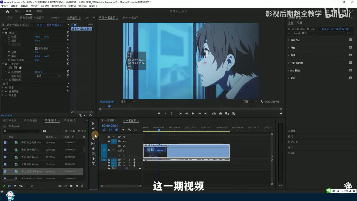Select the Pen tool in the tools panel
The width and height of the screenshot is (357, 201).
93,149
